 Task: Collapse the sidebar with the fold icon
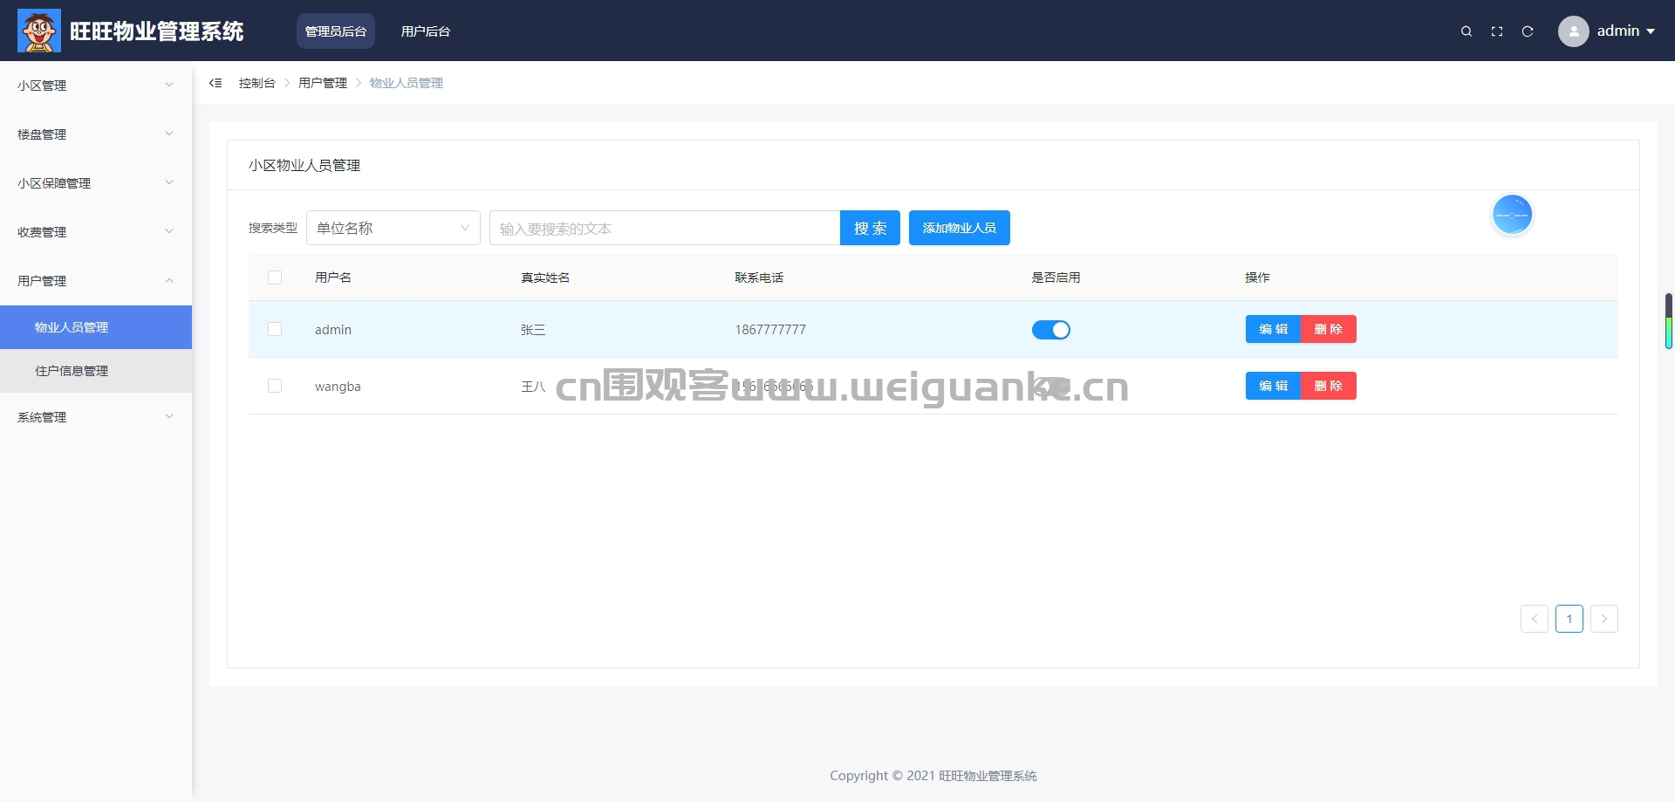(x=215, y=83)
